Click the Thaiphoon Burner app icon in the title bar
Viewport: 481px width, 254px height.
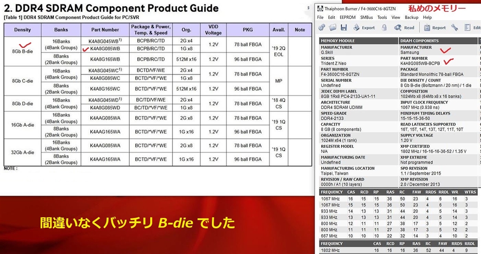pyautogui.click(x=320, y=8)
